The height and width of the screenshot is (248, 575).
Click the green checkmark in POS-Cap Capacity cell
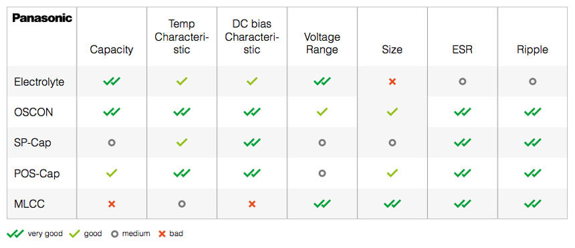(112, 172)
